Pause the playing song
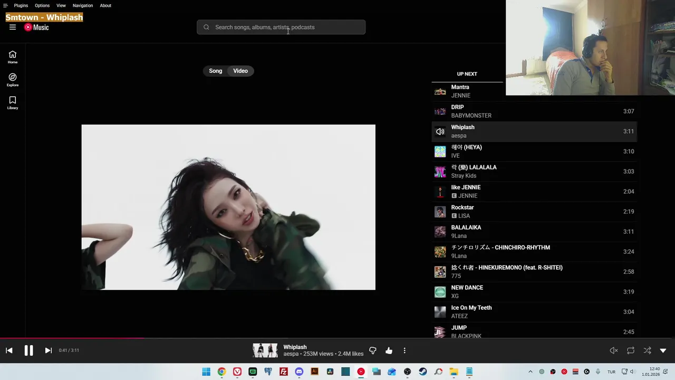Screen dimensions: 675x380 tap(28, 350)
